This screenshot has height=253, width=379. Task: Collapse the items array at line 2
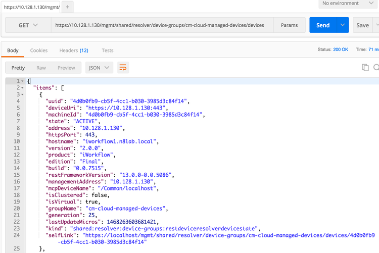click(x=22, y=88)
